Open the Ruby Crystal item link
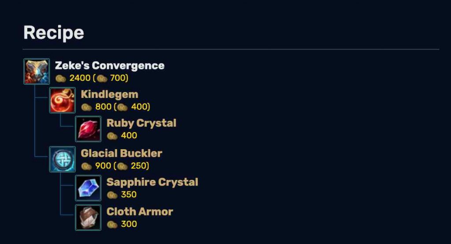This screenshot has width=451, height=244. point(141,123)
